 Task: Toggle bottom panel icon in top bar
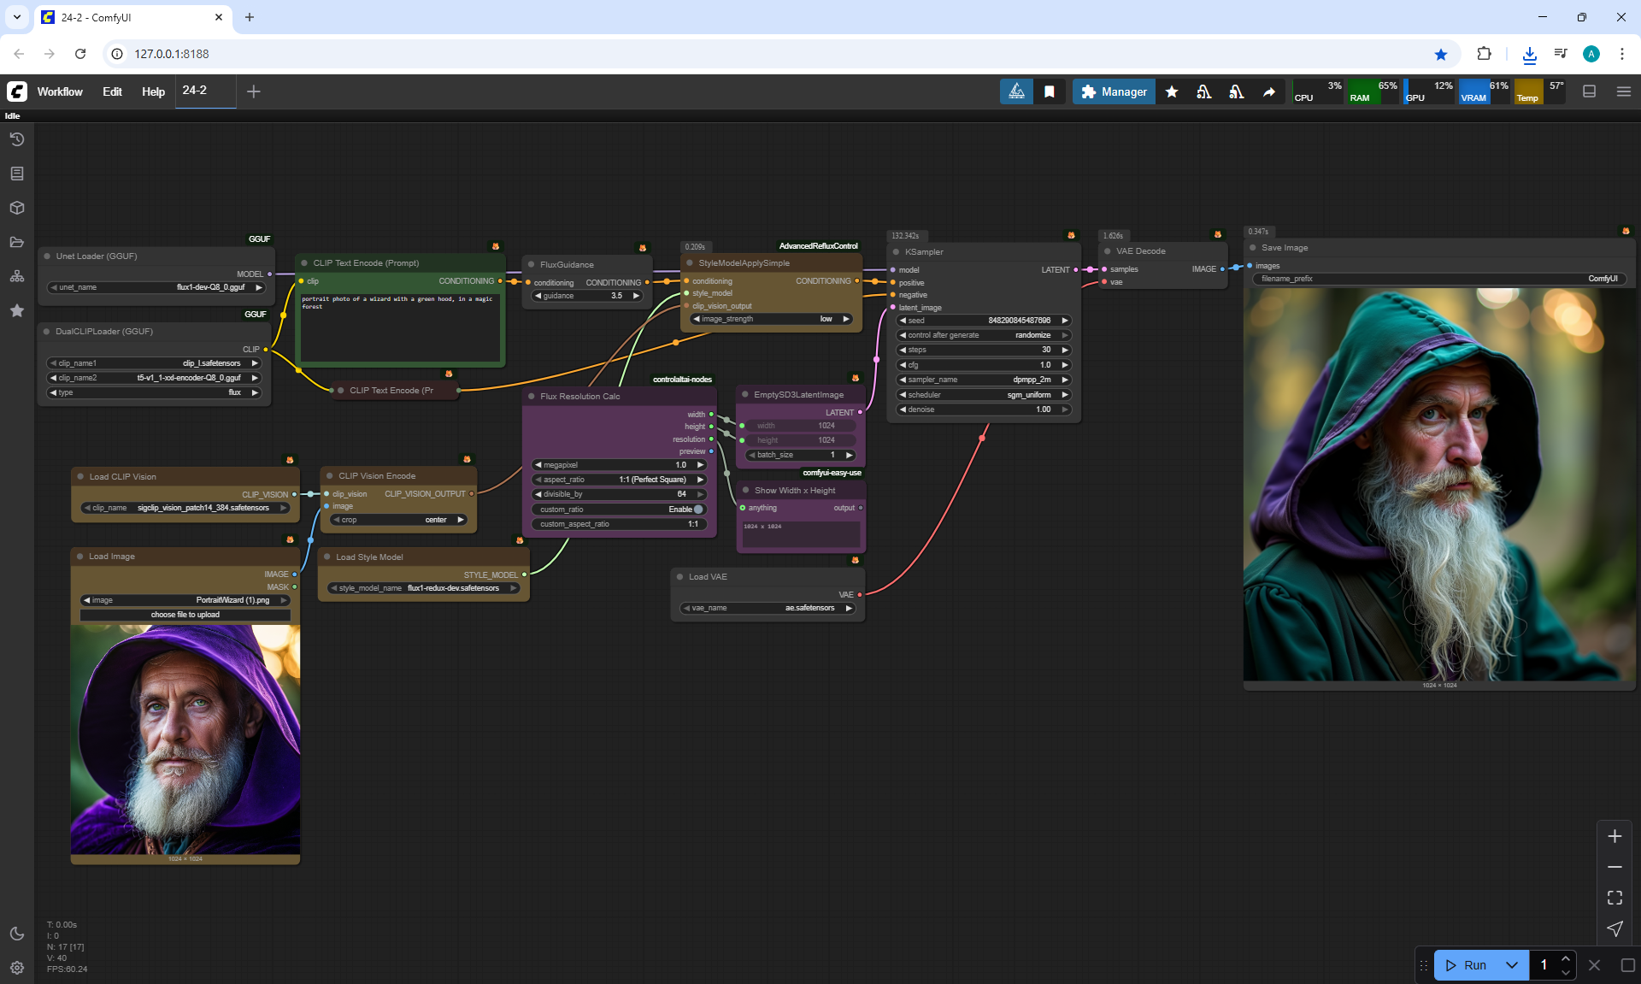tap(1590, 91)
